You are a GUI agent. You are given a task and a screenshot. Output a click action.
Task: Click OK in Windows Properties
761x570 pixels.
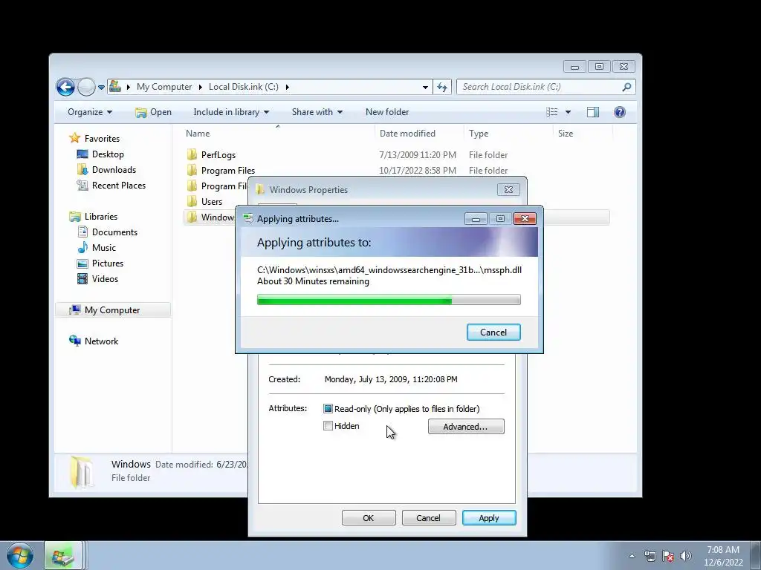point(369,517)
